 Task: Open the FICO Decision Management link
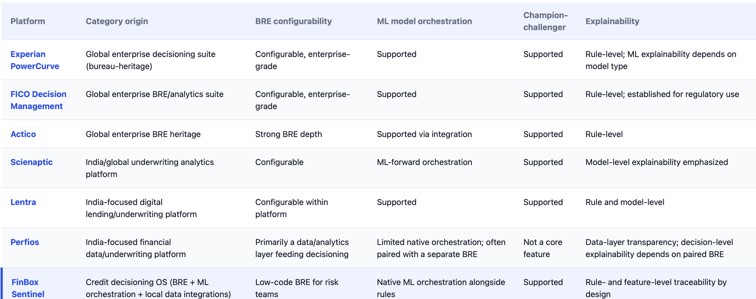click(38, 100)
